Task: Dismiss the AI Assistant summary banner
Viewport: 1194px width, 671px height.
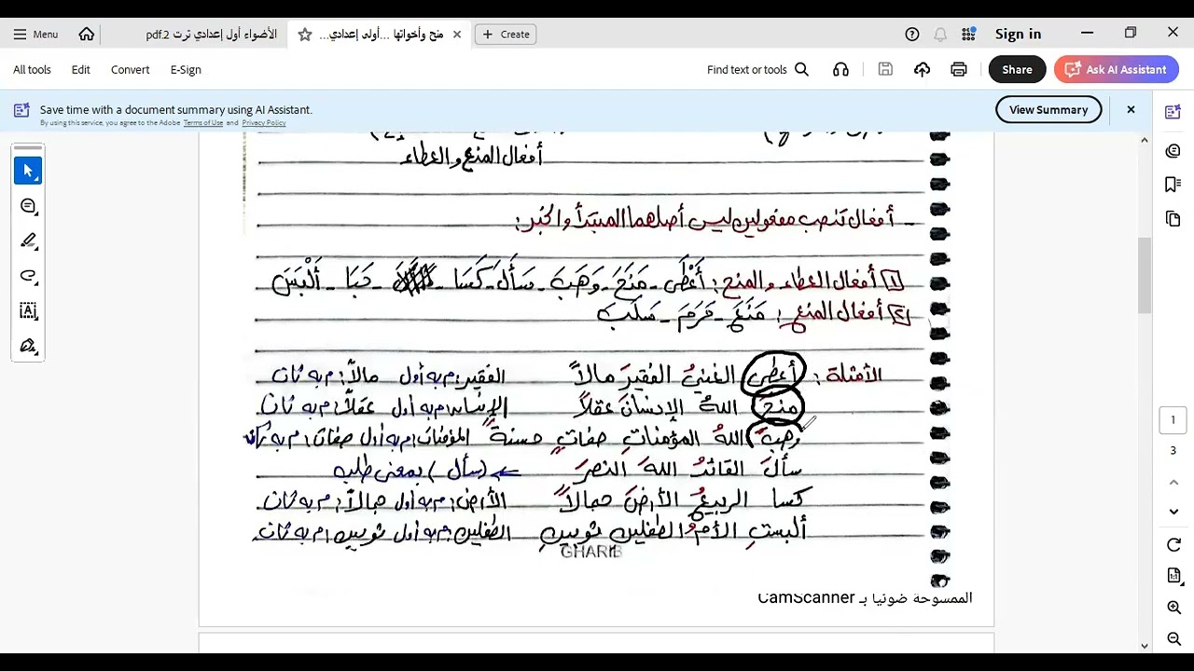Action: coord(1131,110)
